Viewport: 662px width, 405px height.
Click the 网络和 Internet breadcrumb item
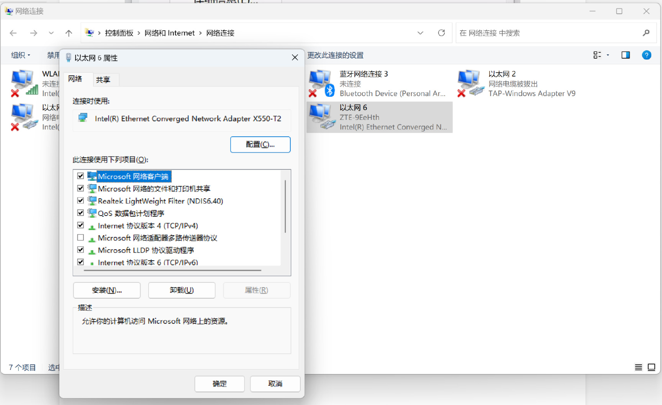tap(170, 33)
